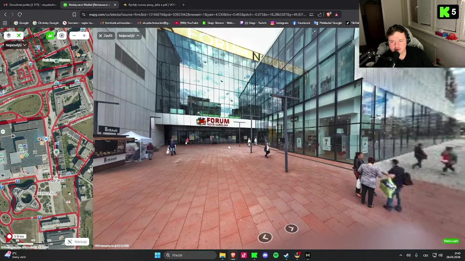Toggle the green airplane aerial view
The height and width of the screenshot is (261, 465).
(19, 36)
